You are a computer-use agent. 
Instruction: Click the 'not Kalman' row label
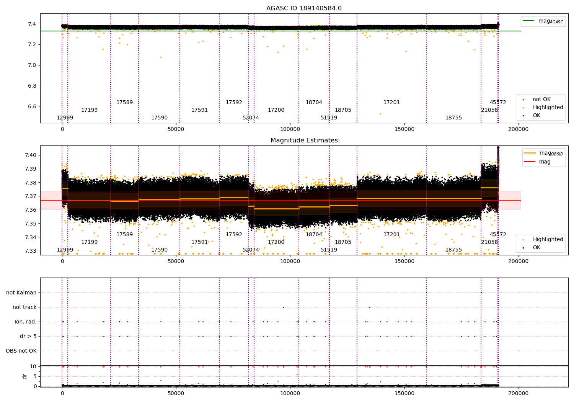click(x=21, y=293)
